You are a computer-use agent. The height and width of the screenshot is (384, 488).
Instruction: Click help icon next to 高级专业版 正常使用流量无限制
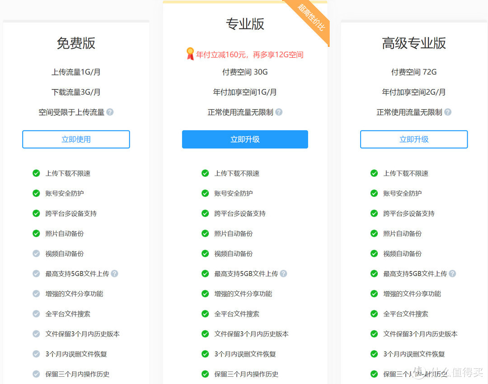click(x=448, y=112)
